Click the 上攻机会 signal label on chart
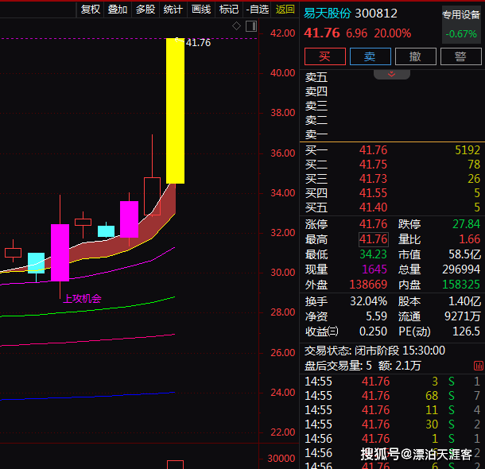Viewport: 485px width, 469px height. [x=82, y=299]
